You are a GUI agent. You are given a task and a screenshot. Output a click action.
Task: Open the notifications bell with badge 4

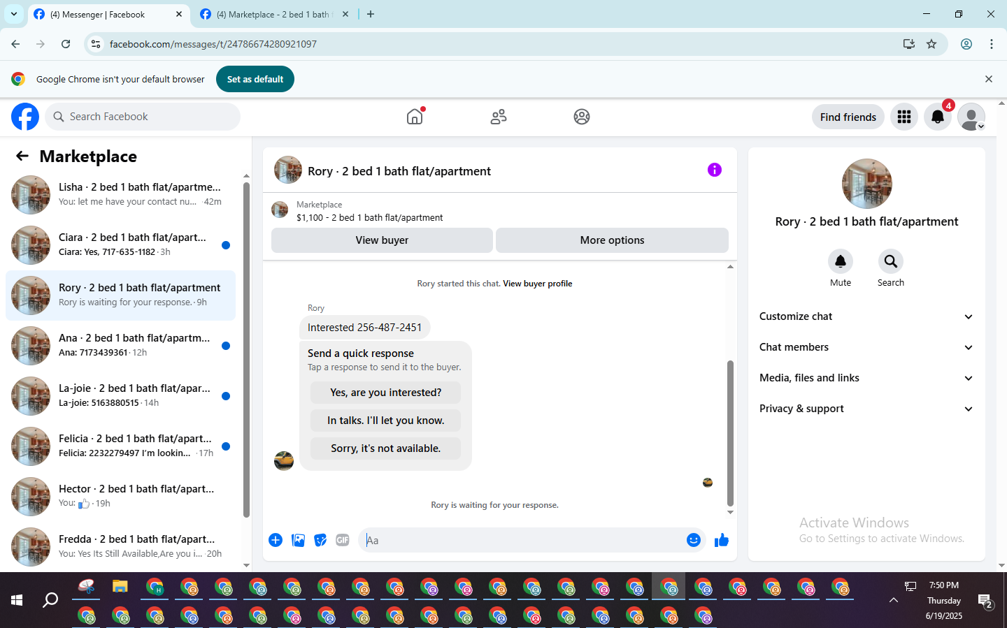point(938,117)
